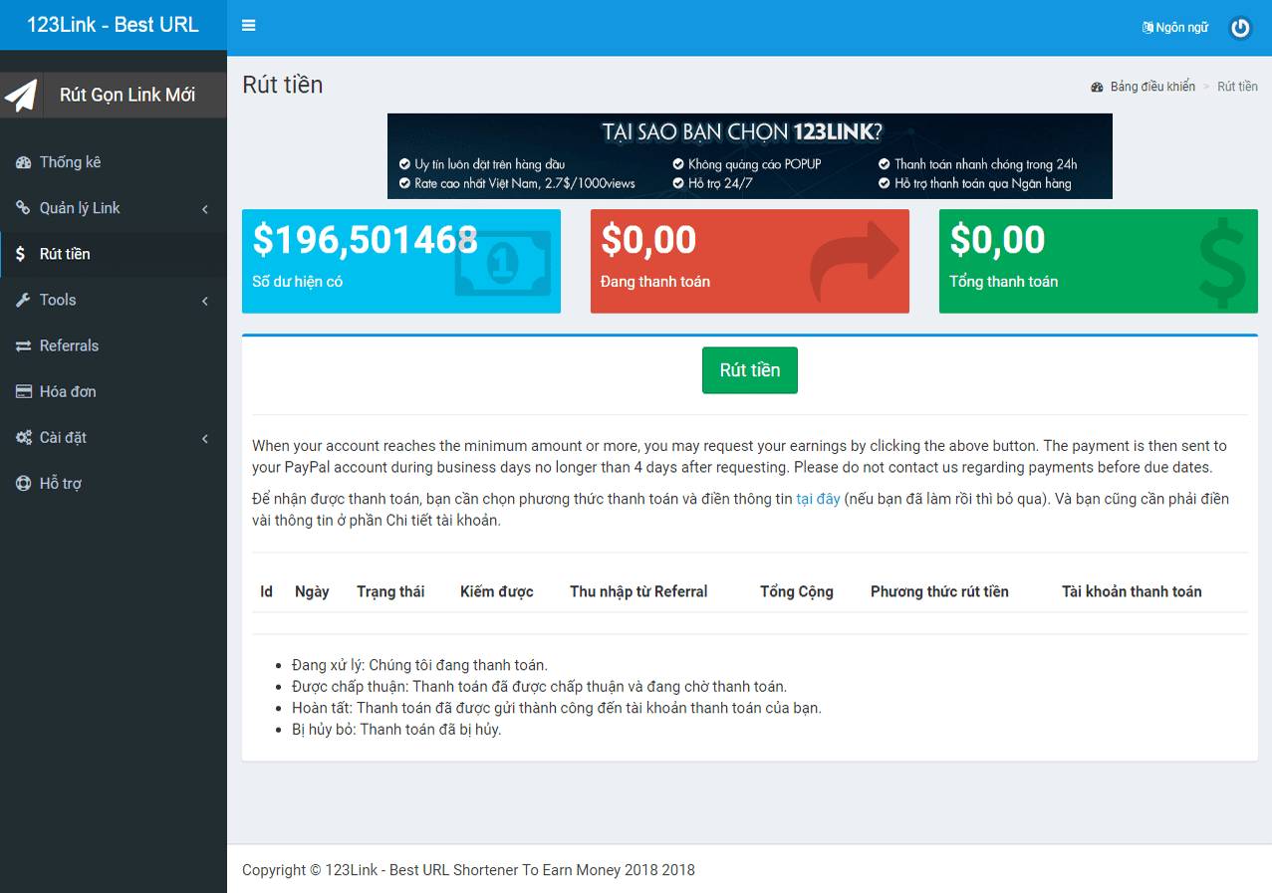
Task: Click the language flag icon beside Ngôn ngữ
Action: point(1147,28)
